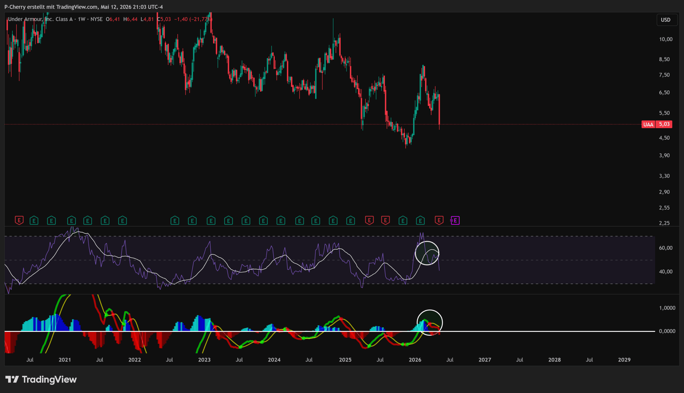The height and width of the screenshot is (393, 684).
Task: Click the purple upcoming earnings E marker
Action: [x=455, y=221]
